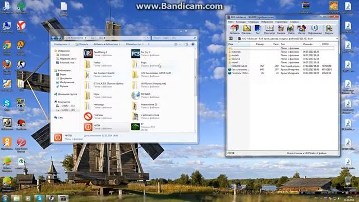
Task: Click the Открыть button in Explorer toolbar
Action: point(82,44)
